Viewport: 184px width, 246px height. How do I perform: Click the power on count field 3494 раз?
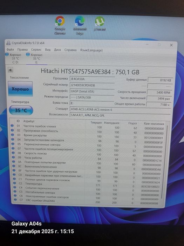[x=159, y=98]
